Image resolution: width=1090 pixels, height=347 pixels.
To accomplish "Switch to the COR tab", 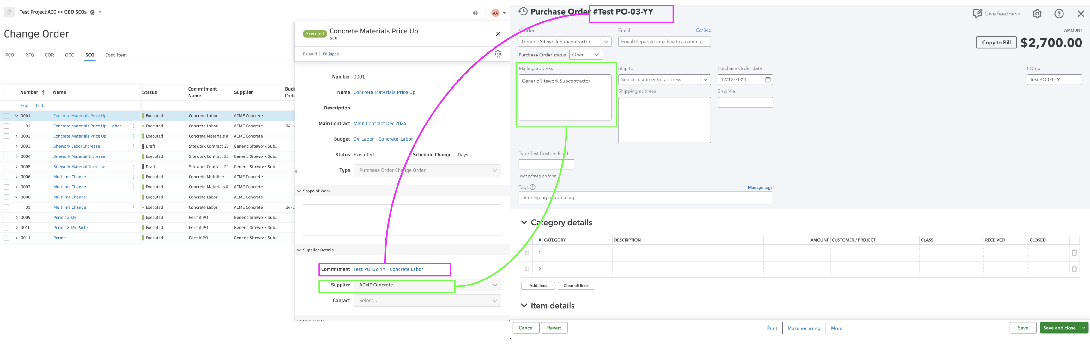I will click(50, 55).
